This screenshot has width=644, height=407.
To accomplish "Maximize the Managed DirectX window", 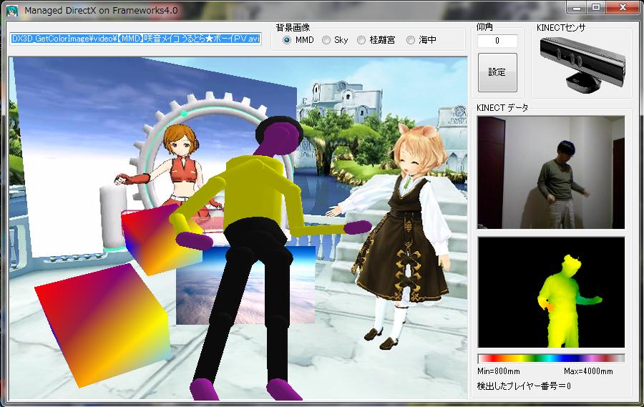I will click(596, 7).
